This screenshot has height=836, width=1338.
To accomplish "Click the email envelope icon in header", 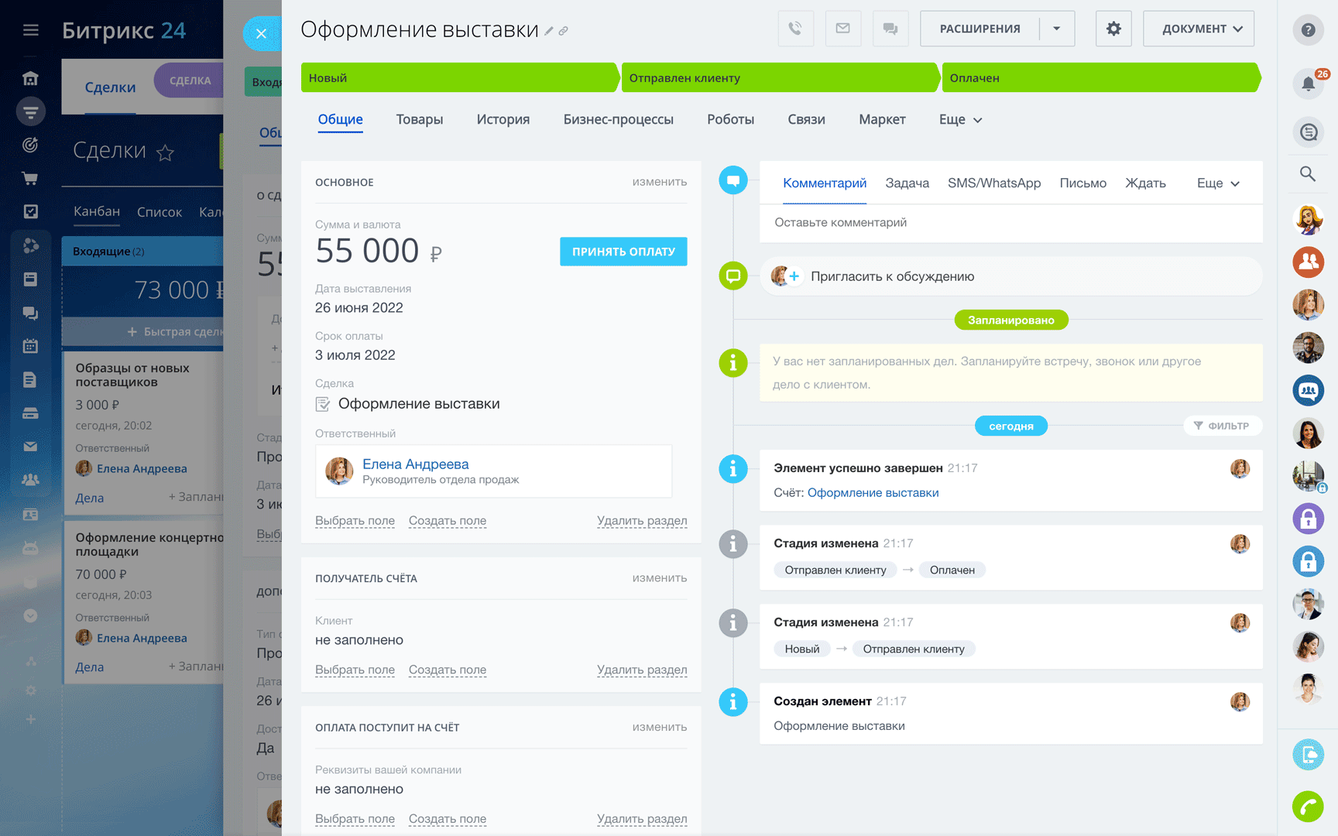I will click(x=842, y=29).
